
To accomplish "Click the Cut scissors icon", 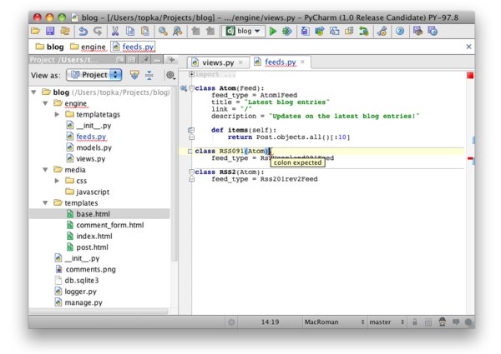I will [115, 31].
